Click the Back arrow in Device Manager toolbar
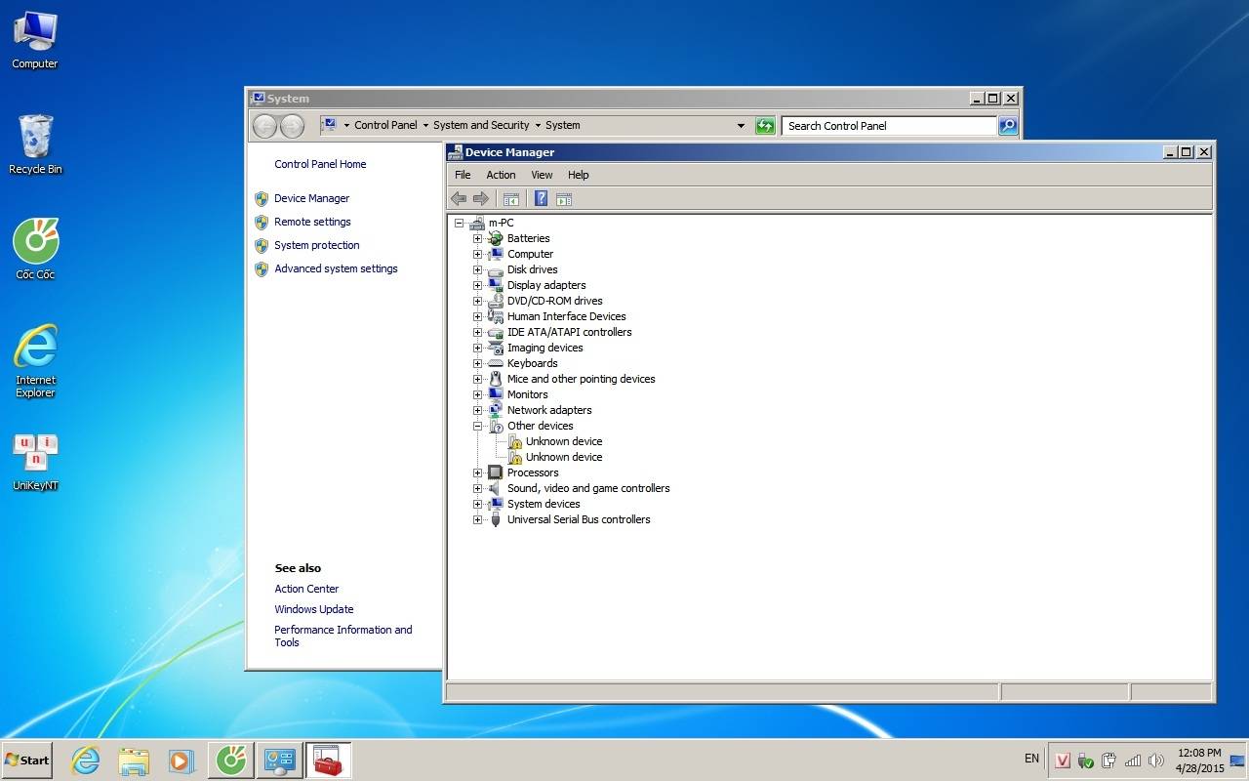The image size is (1249, 781). pos(459,199)
